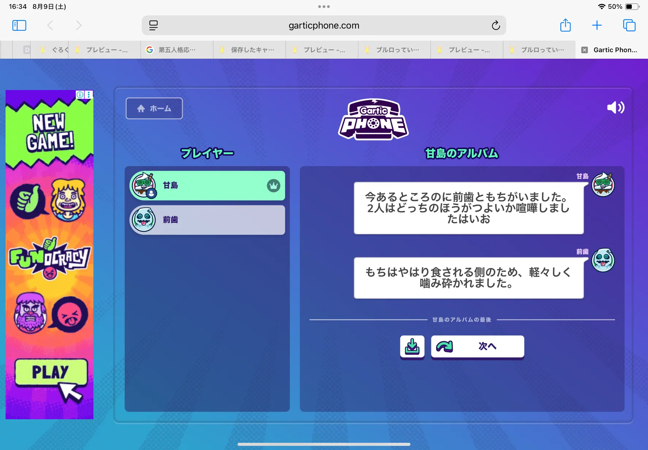Go back with the back arrow
This screenshot has height=450, width=648.
[x=50, y=25]
